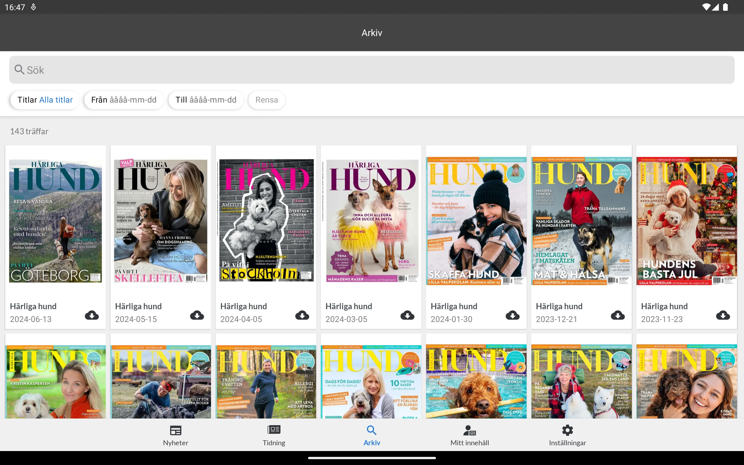Open the Titlar Alla titlar filter
744x465 pixels.
[x=45, y=100]
